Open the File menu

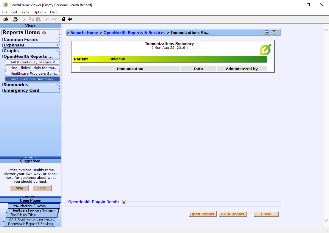4,12
